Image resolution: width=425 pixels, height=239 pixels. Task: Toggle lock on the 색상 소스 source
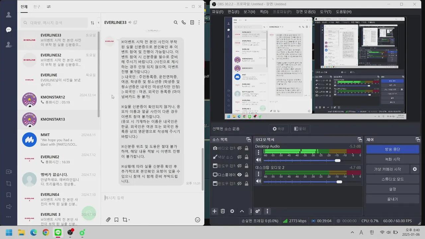click(x=246, y=157)
